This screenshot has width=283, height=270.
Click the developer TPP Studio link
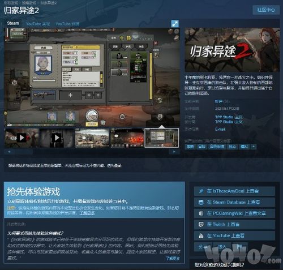tap(224, 117)
